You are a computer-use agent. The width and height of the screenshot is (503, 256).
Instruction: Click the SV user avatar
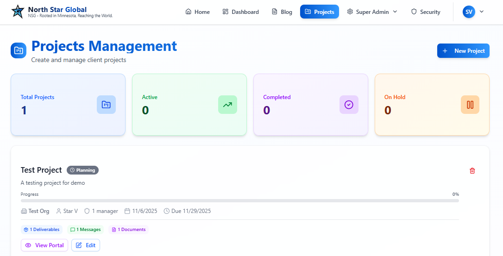click(469, 12)
